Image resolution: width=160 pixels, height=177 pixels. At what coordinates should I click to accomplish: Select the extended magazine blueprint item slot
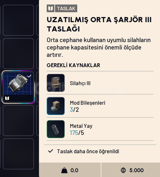click(18, 87)
